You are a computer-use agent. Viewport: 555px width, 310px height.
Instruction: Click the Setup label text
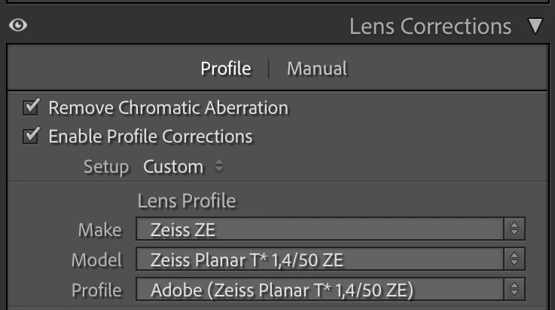pyautogui.click(x=106, y=167)
